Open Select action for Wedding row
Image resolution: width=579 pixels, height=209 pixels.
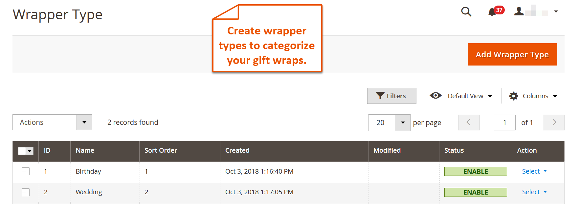pos(534,192)
